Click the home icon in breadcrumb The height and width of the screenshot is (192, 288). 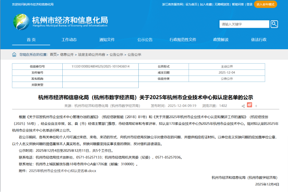[14, 55]
